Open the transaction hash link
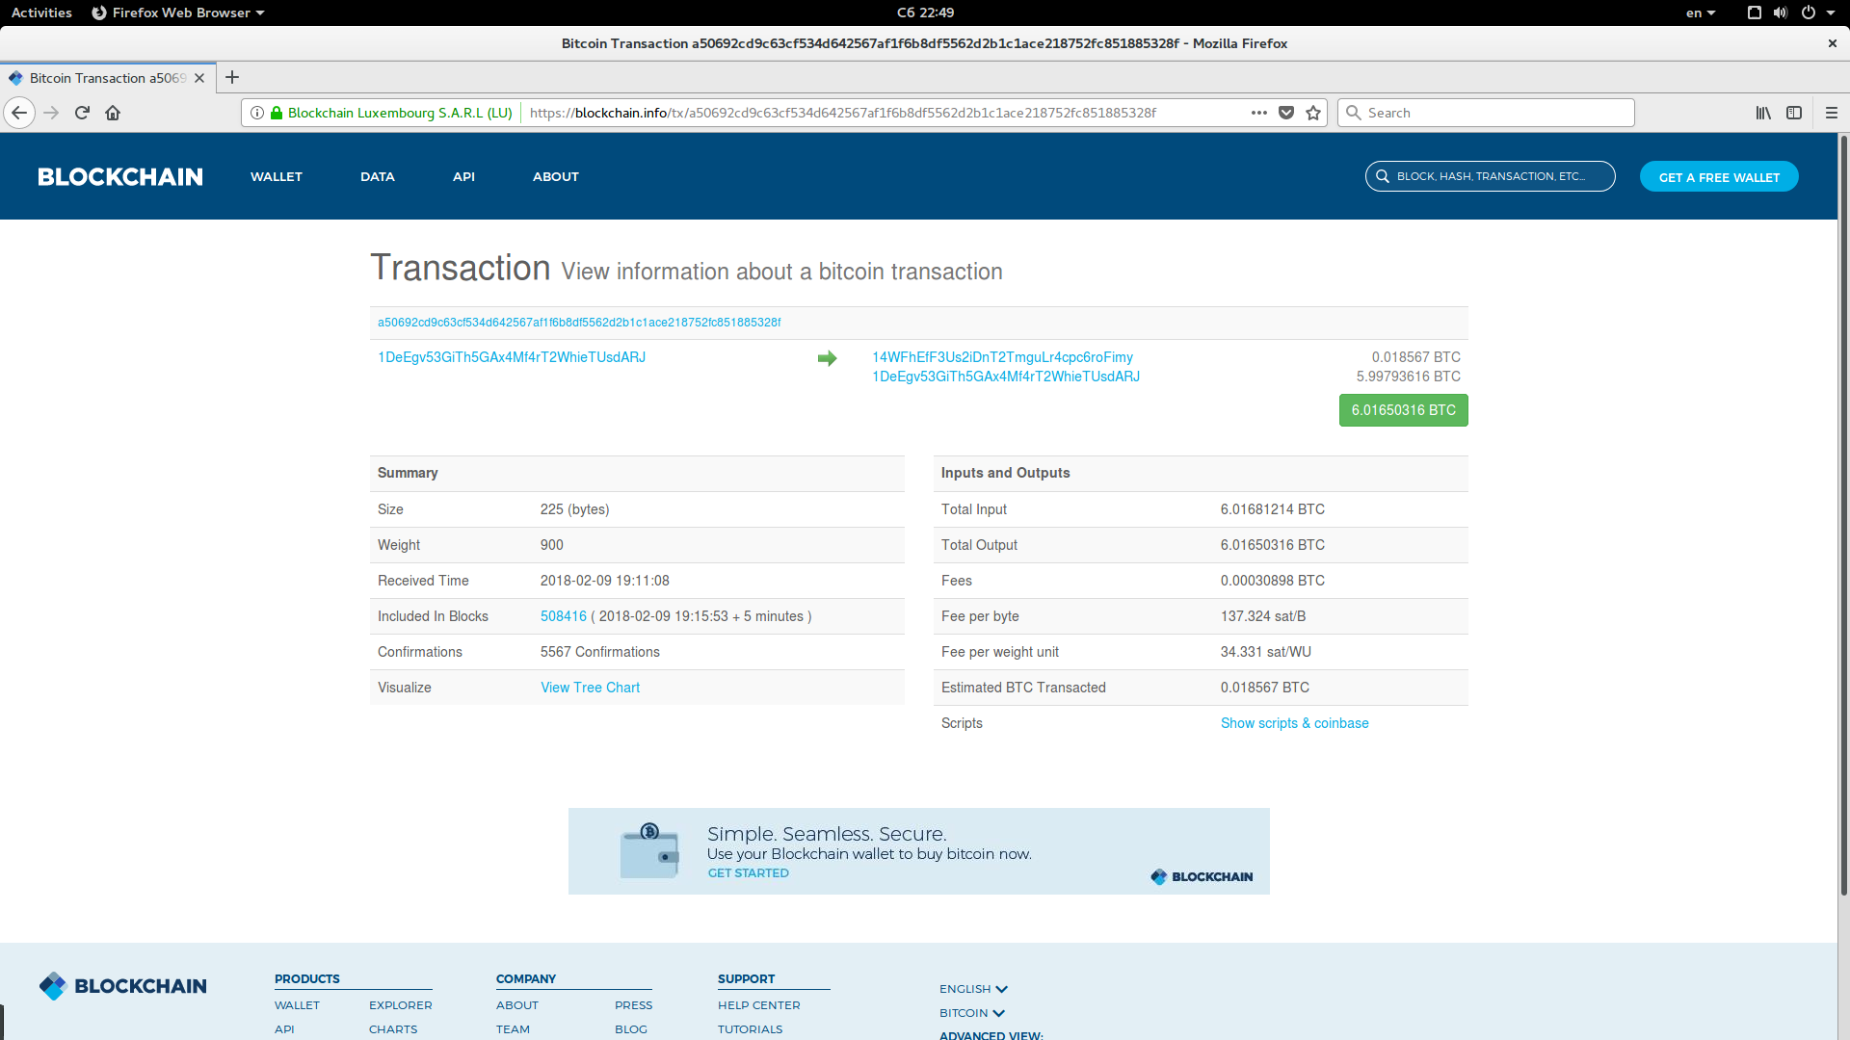The height and width of the screenshot is (1040, 1850). pyautogui.click(x=579, y=323)
